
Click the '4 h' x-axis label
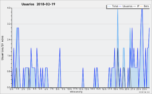[x=35, y=89]
